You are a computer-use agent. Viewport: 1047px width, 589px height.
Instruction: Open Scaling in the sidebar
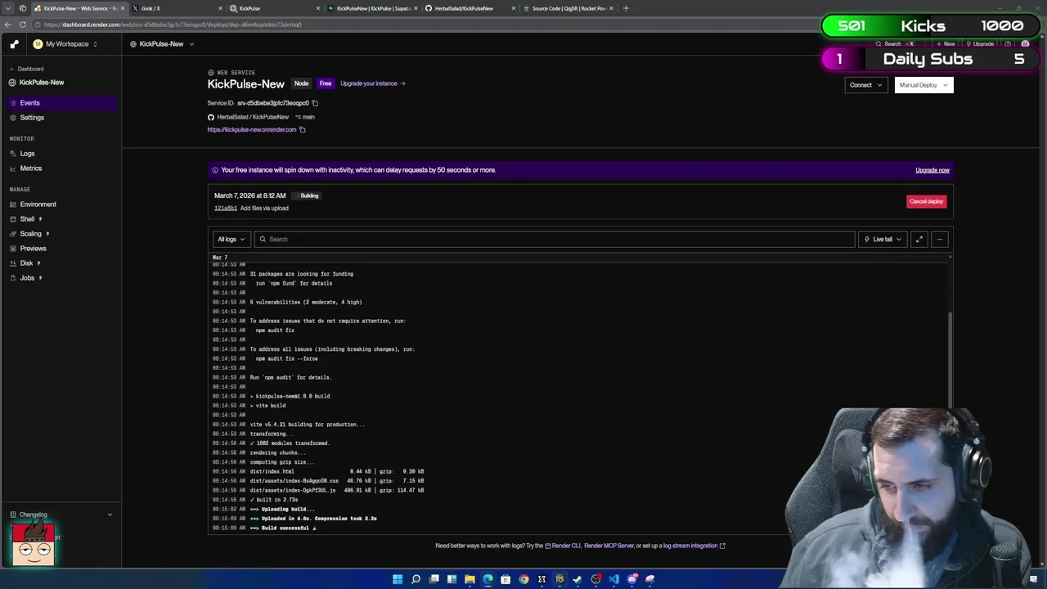tap(30, 234)
